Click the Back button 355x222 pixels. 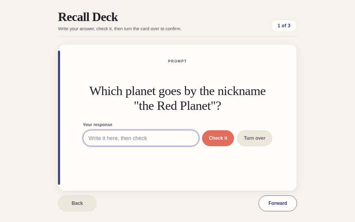tap(77, 203)
